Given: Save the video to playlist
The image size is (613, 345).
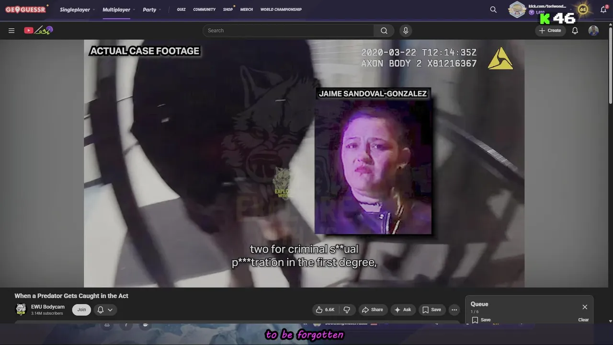Looking at the screenshot, I should pos(431,310).
